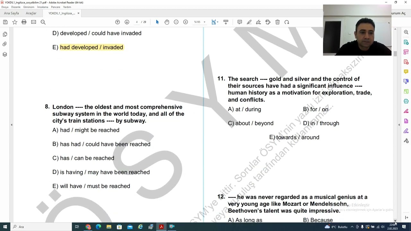Switch to the Araçlar tab
Image resolution: width=411 pixels, height=231 pixels.
pyautogui.click(x=31, y=13)
